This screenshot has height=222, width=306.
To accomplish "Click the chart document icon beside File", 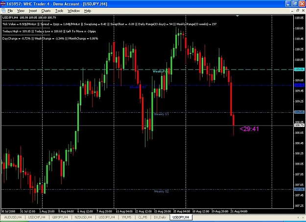I will [x=3, y=11].
